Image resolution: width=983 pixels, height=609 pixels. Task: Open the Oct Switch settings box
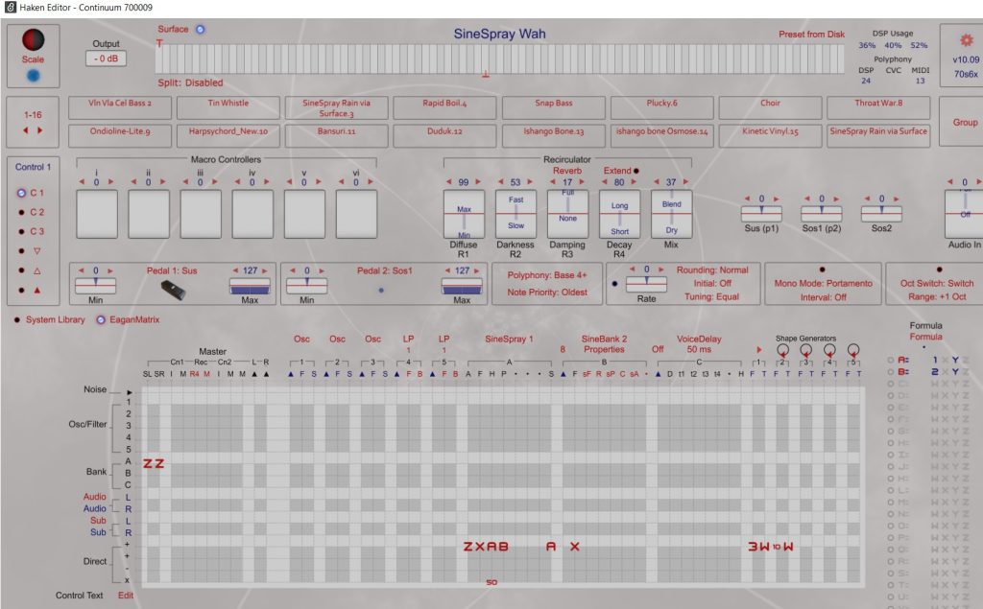pyautogui.click(x=935, y=284)
